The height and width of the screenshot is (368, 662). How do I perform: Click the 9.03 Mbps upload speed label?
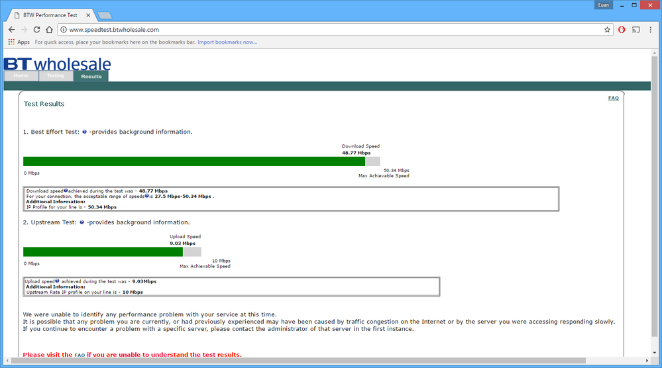[182, 243]
